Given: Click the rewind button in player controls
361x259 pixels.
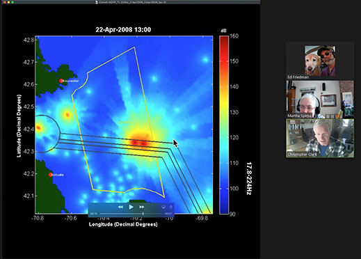Looking at the screenshot, I should (x=120, y=207).
